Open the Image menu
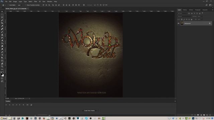 pos(15,1)
